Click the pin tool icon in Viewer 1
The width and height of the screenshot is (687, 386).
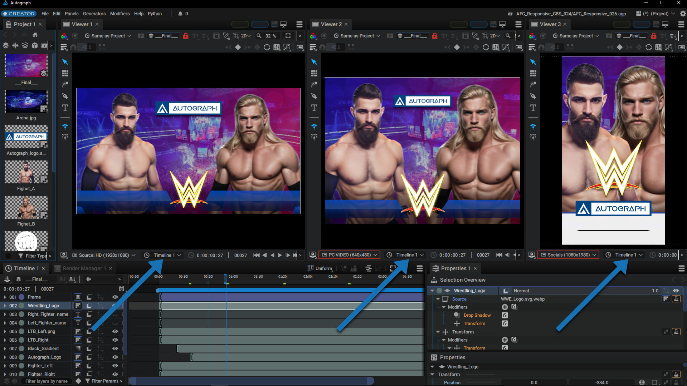coord(65,127)
